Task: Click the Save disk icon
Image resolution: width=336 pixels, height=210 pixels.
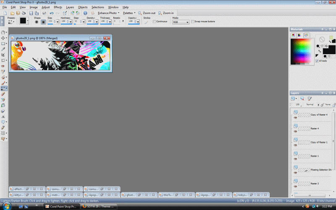Action: pos(31,13)
